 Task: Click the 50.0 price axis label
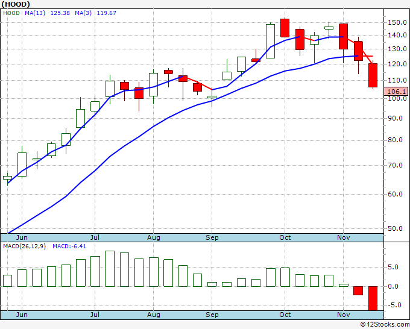tap(395, 228)
